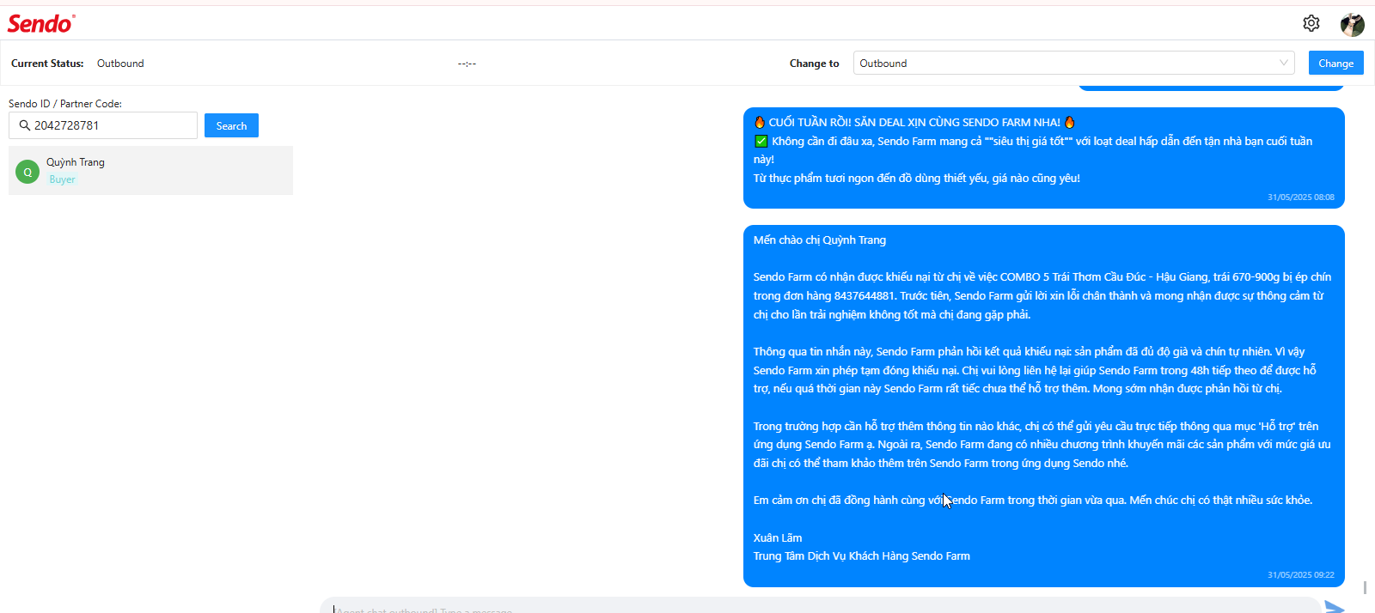Focus the agent chat message input box
This screenshot has height=613, width=1375.
pos(820,606)
